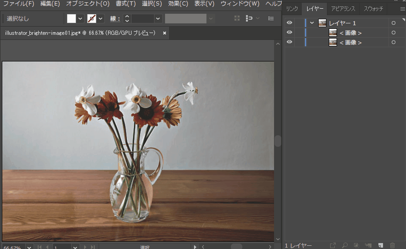Open the fill color dropdown arrow

[80, 19]
